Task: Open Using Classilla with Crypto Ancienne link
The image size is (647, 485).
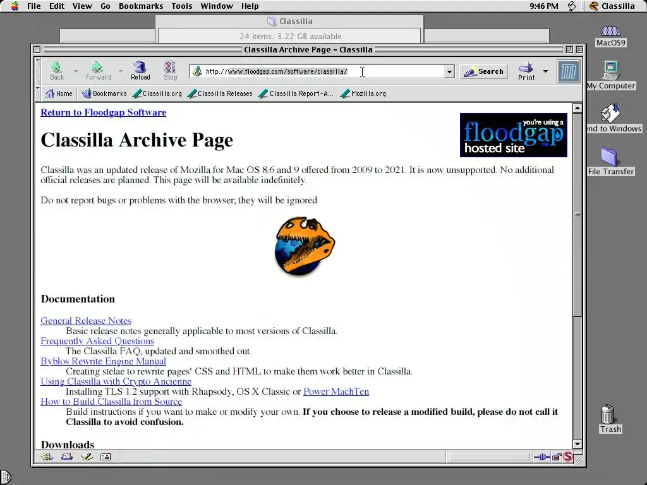Action: 116,381
